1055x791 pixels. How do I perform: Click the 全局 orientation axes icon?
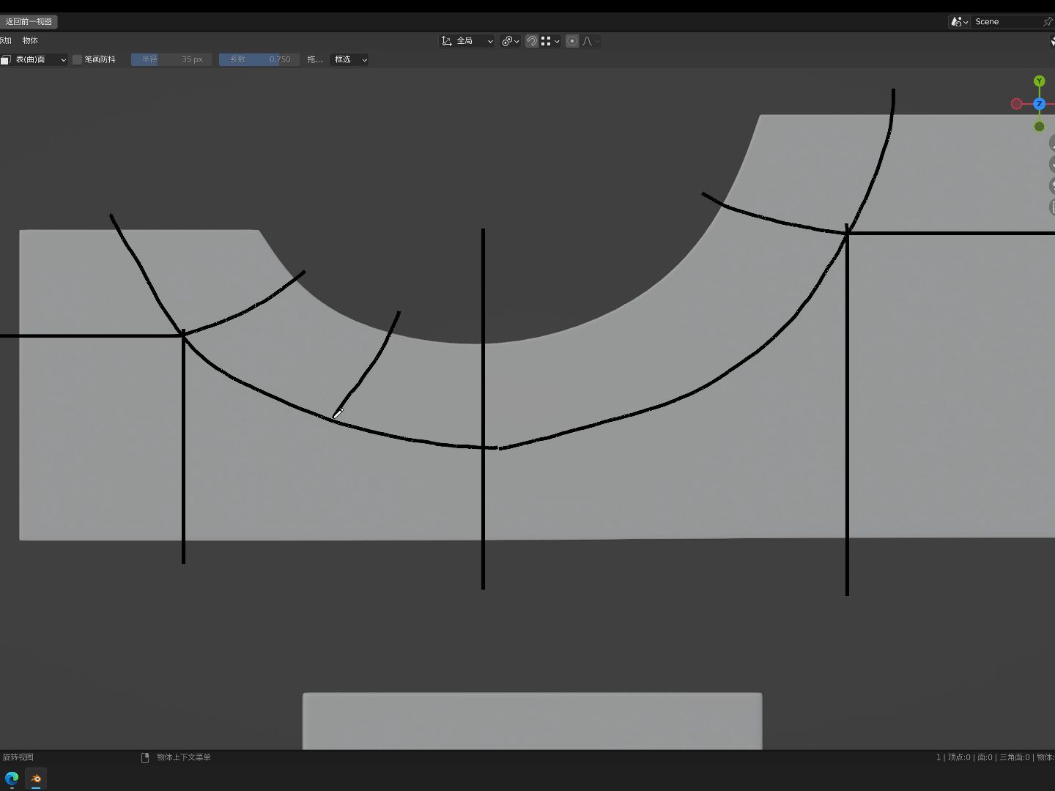446,42
